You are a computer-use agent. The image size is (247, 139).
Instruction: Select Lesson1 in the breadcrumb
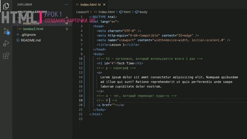click(83, 12)
